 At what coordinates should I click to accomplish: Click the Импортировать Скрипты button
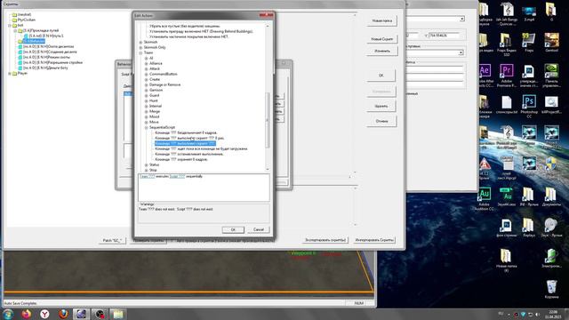(x=374, y=240)
